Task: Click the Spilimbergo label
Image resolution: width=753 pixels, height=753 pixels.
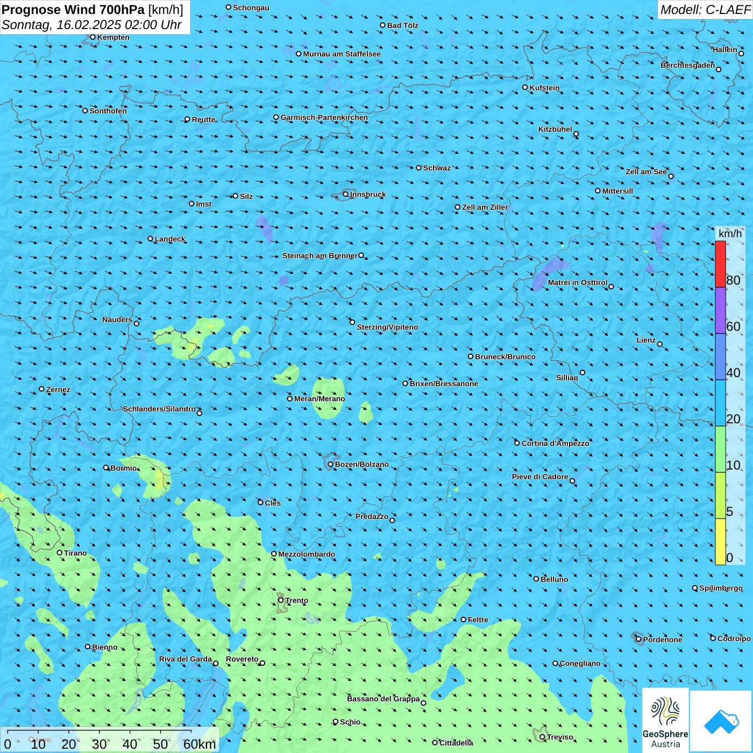Action: coord(721,588)
